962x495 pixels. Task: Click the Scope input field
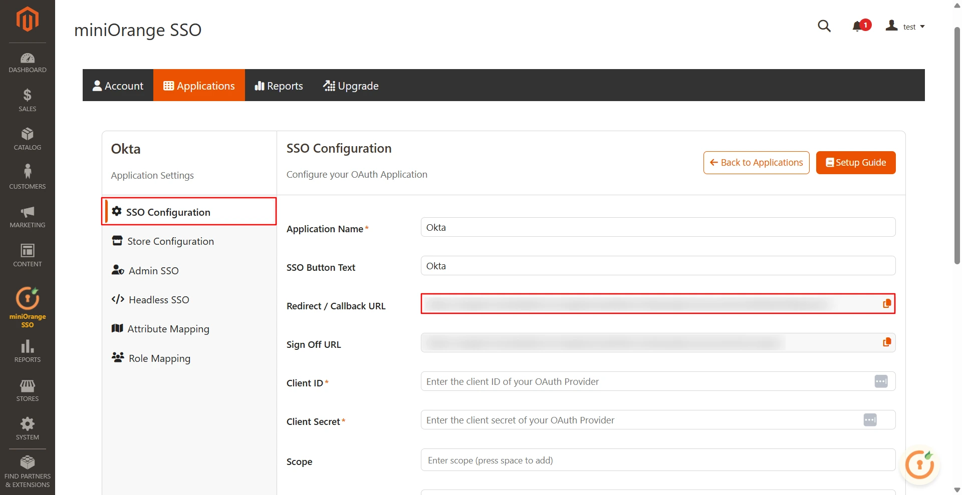coord(601,460)
